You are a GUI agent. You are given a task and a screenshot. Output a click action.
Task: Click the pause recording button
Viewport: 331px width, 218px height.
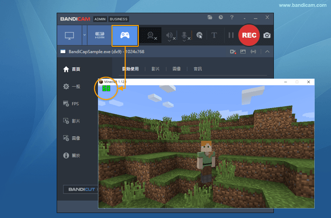230,35
